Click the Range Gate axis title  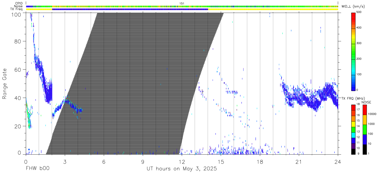[x=5, y=84]
